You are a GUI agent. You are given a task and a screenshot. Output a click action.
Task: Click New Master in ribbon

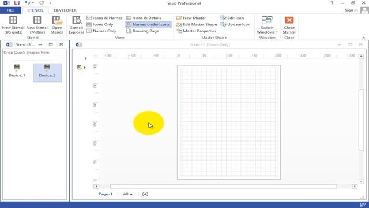191,18
